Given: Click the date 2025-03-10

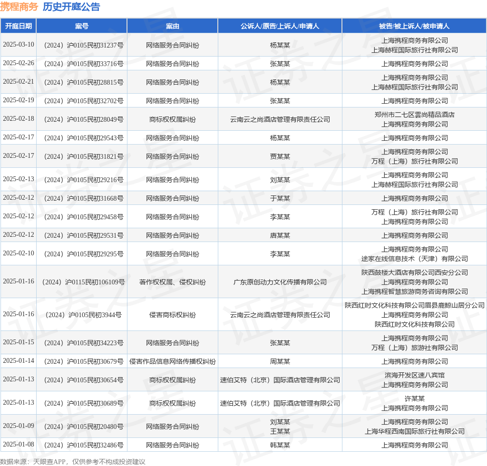Looking at the screenshot, I should tap(19, 44).
